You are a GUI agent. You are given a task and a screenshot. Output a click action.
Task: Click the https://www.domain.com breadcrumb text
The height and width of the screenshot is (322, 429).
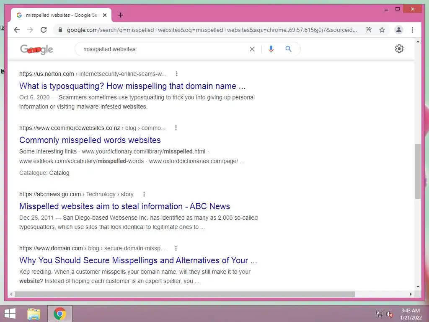tap(51, 248)
